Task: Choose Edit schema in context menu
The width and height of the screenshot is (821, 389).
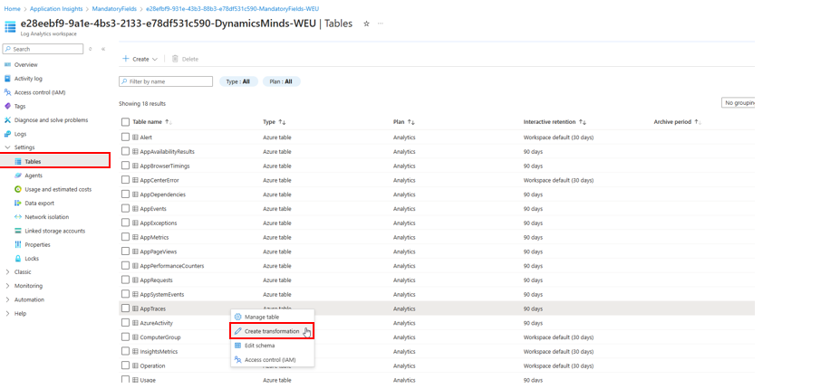Action: (x=272, y=346)
